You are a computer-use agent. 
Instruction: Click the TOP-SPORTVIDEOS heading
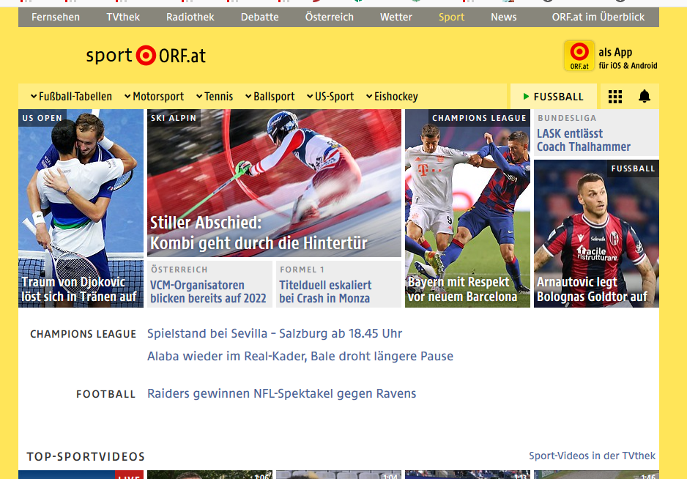click(x=86, y=456)
